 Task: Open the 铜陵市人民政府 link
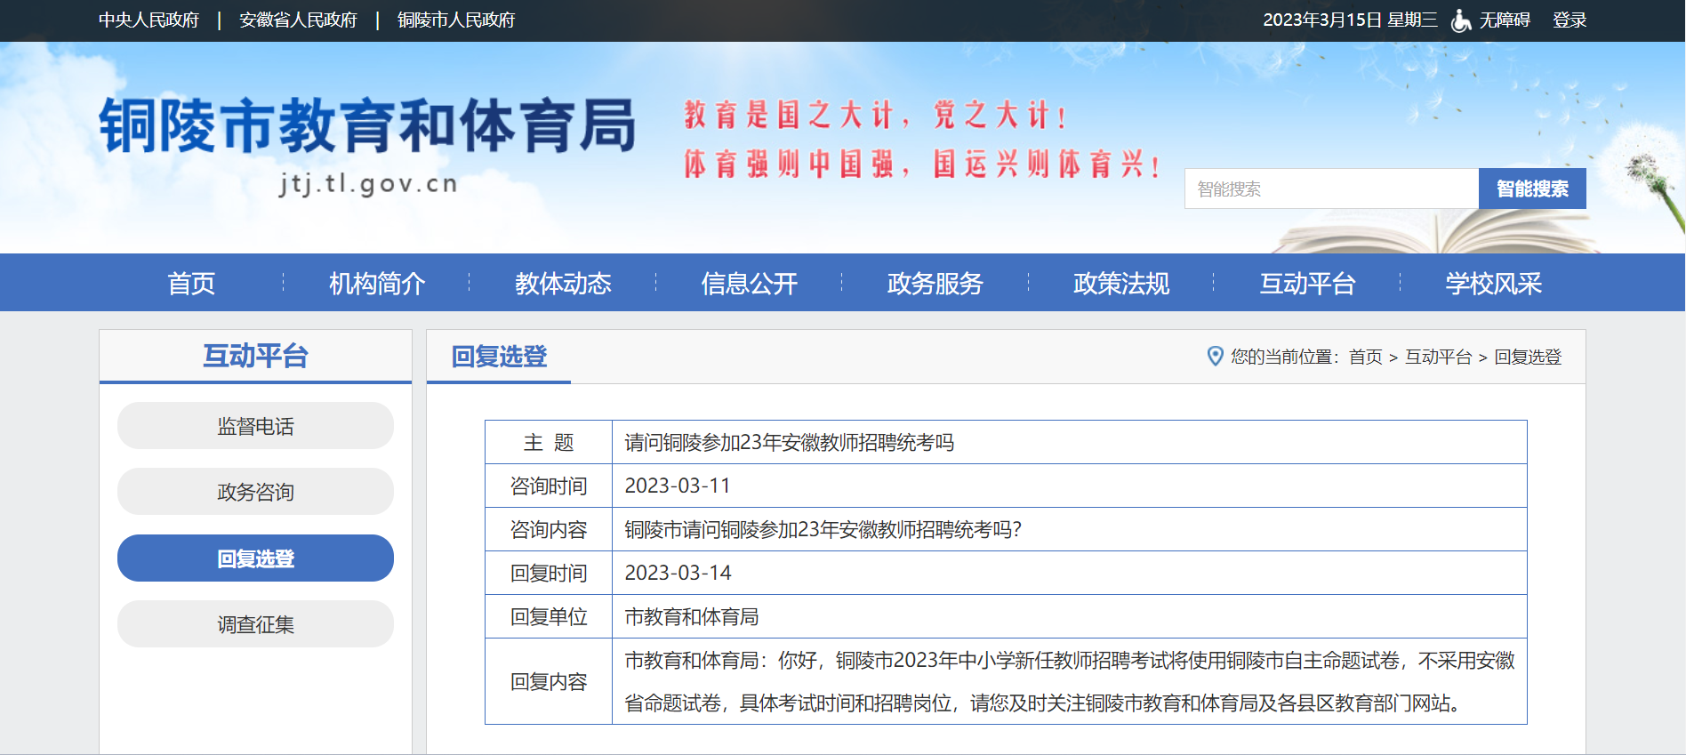(455, 20)
